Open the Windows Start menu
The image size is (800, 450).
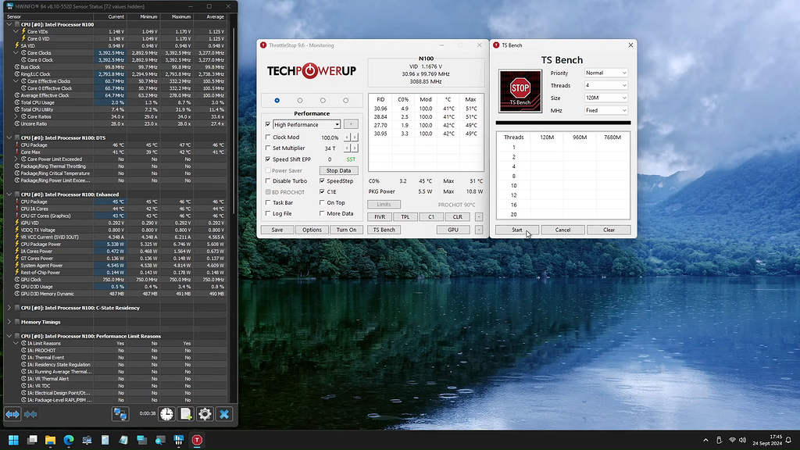click(x=13, y=440)
